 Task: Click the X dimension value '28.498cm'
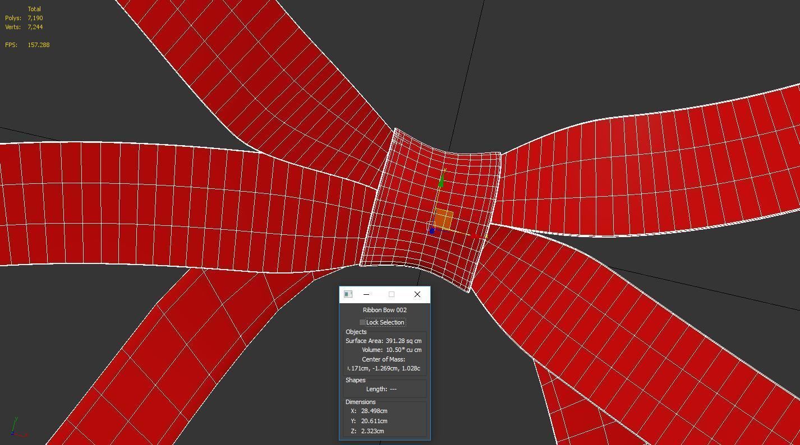point(374,411)
